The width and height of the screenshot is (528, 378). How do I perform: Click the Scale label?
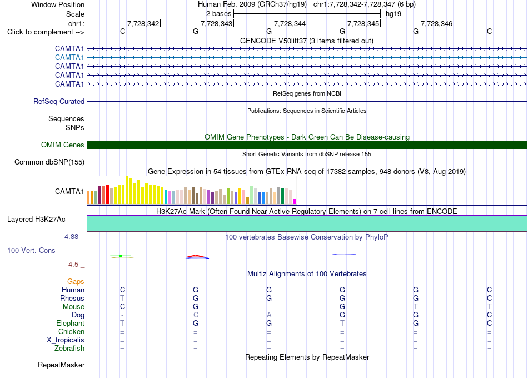pyautogui.click(x=75, y=14)
